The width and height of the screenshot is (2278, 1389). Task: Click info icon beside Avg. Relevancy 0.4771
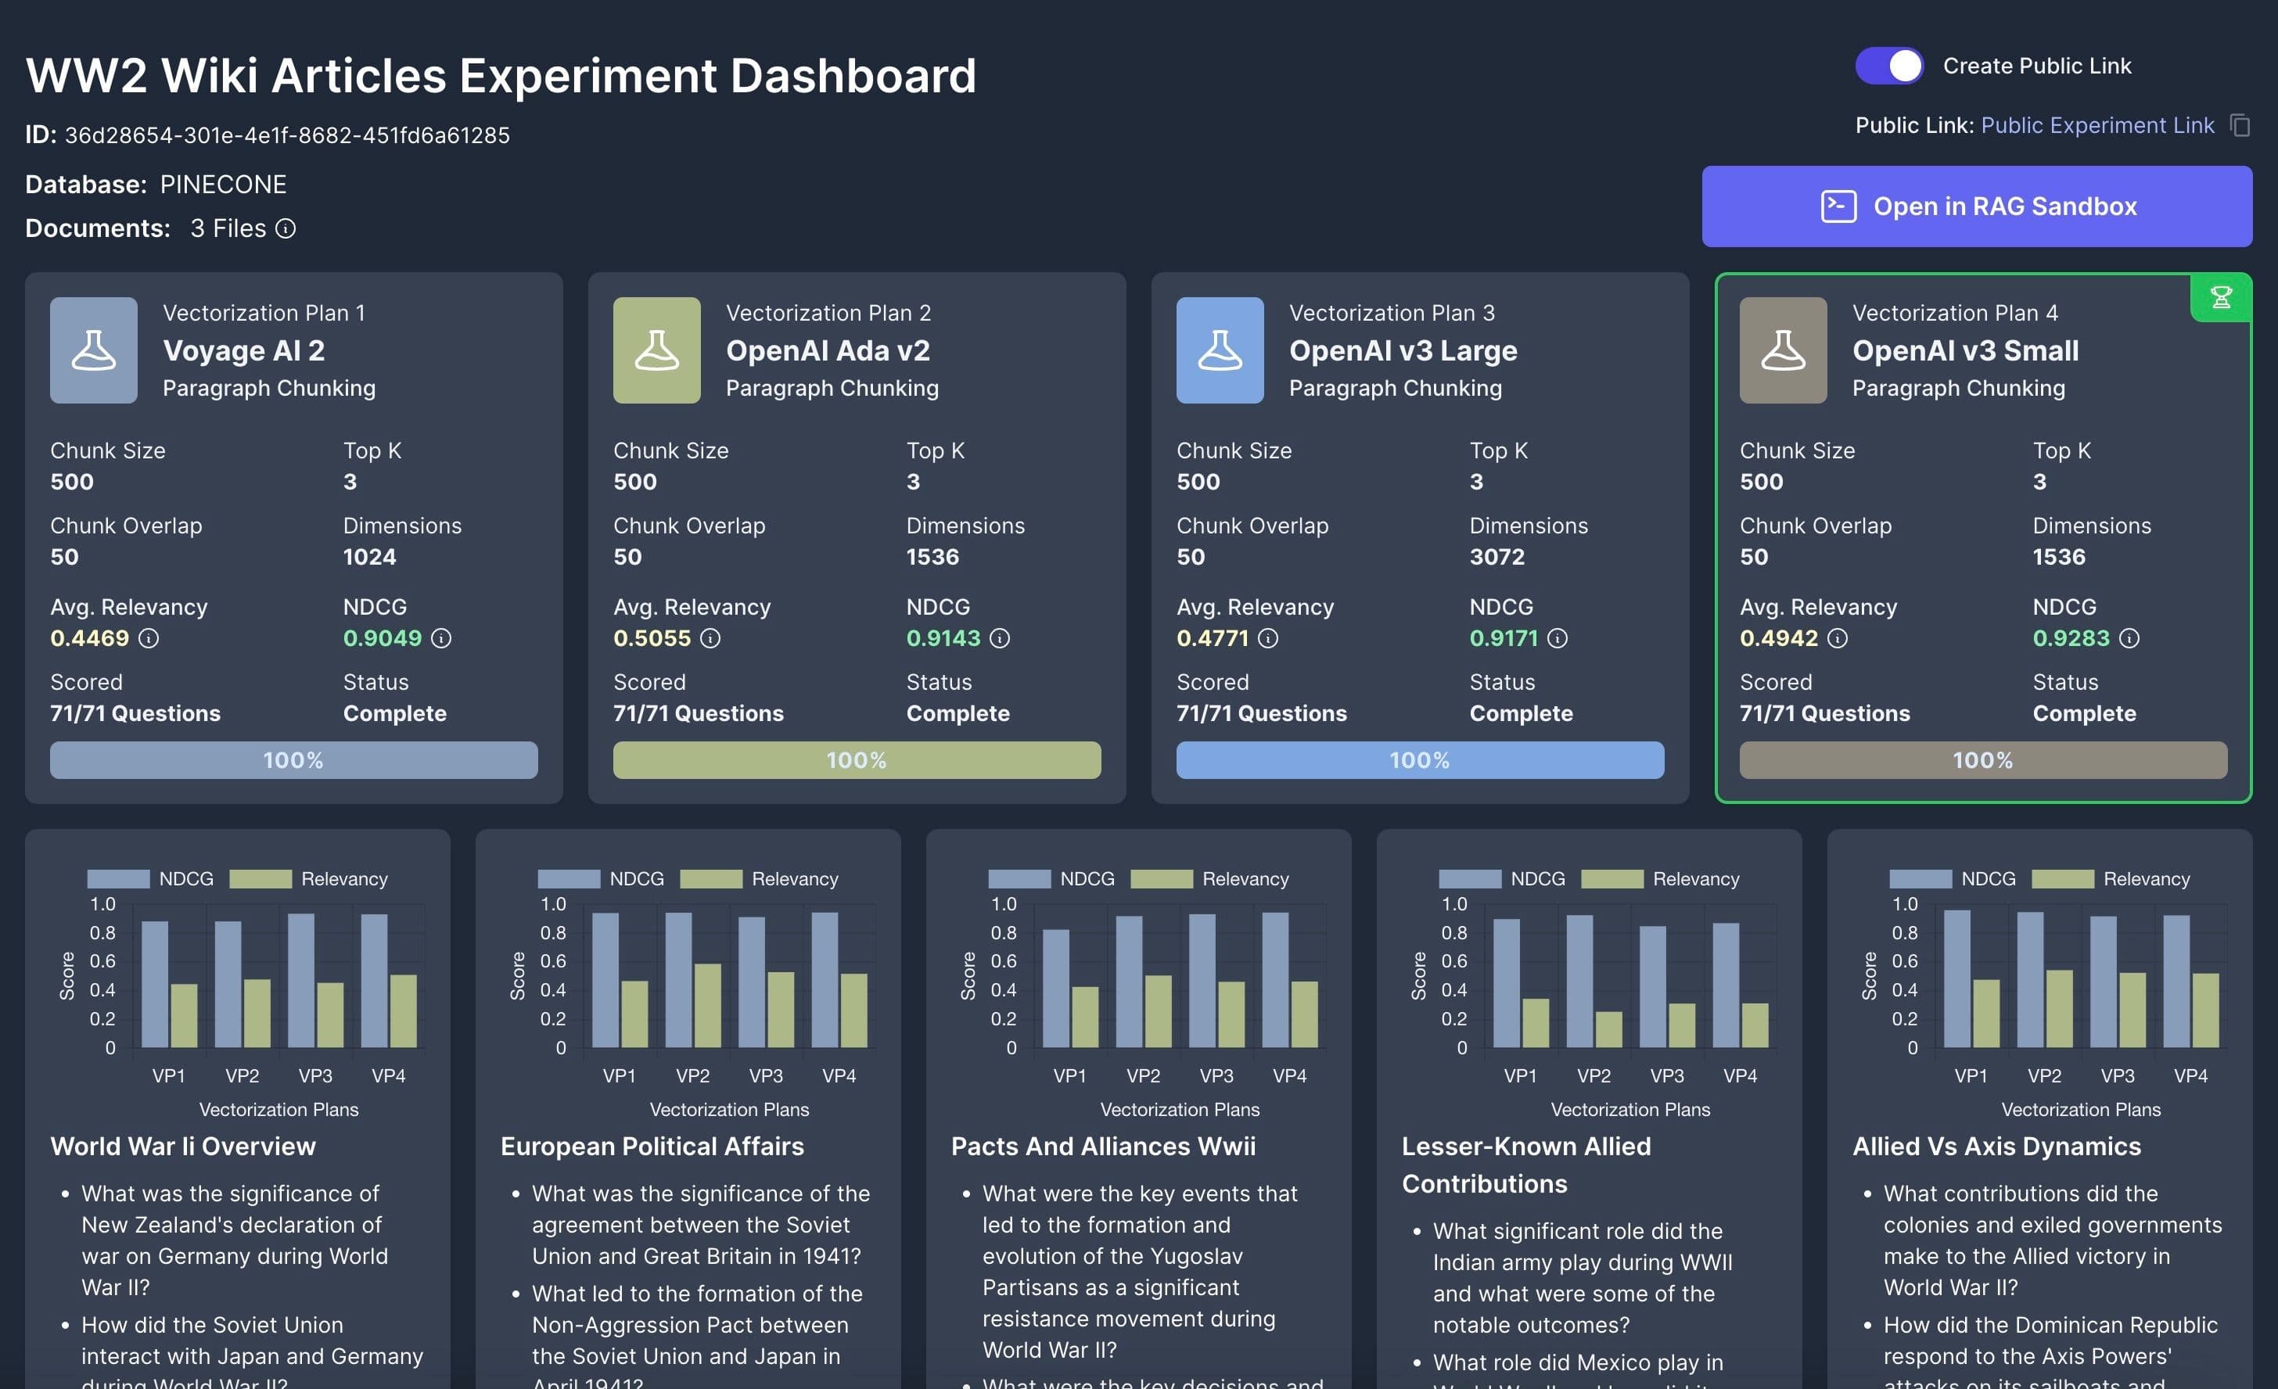(x=1268, y=639)
